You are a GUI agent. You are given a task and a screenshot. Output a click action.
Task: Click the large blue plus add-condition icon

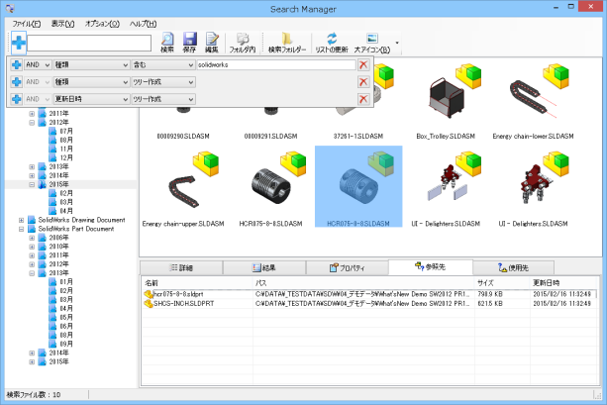(x=19, y=43)
